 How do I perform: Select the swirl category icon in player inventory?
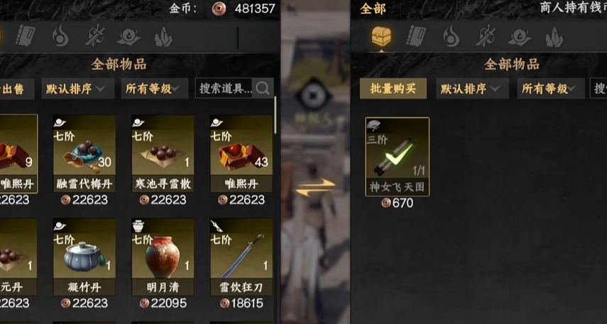pyautogui.click(x=129, y=37)
